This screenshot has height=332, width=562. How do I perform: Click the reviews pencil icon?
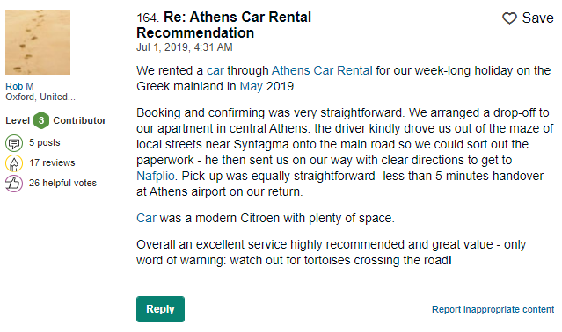pyautogui.click(x=14, y=163)
